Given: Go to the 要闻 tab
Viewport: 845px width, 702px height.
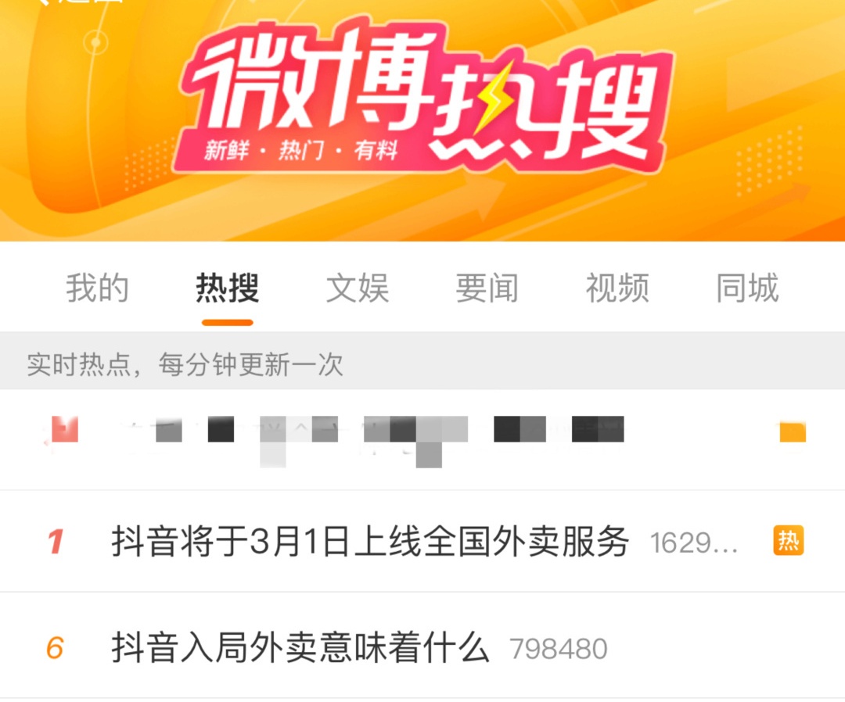Looking at the screenshot, I should pos(487,288).
